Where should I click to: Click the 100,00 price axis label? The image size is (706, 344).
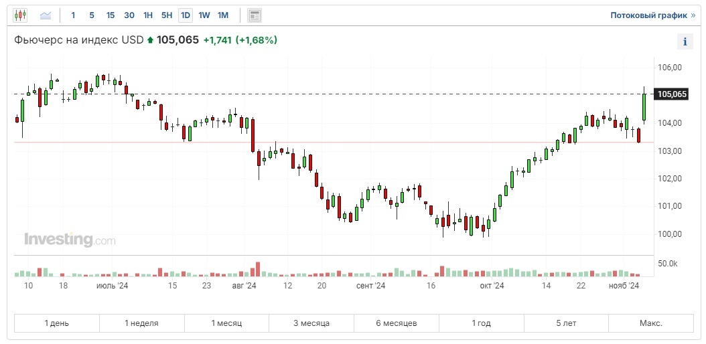pyautogui.click(x=670, y=234)
